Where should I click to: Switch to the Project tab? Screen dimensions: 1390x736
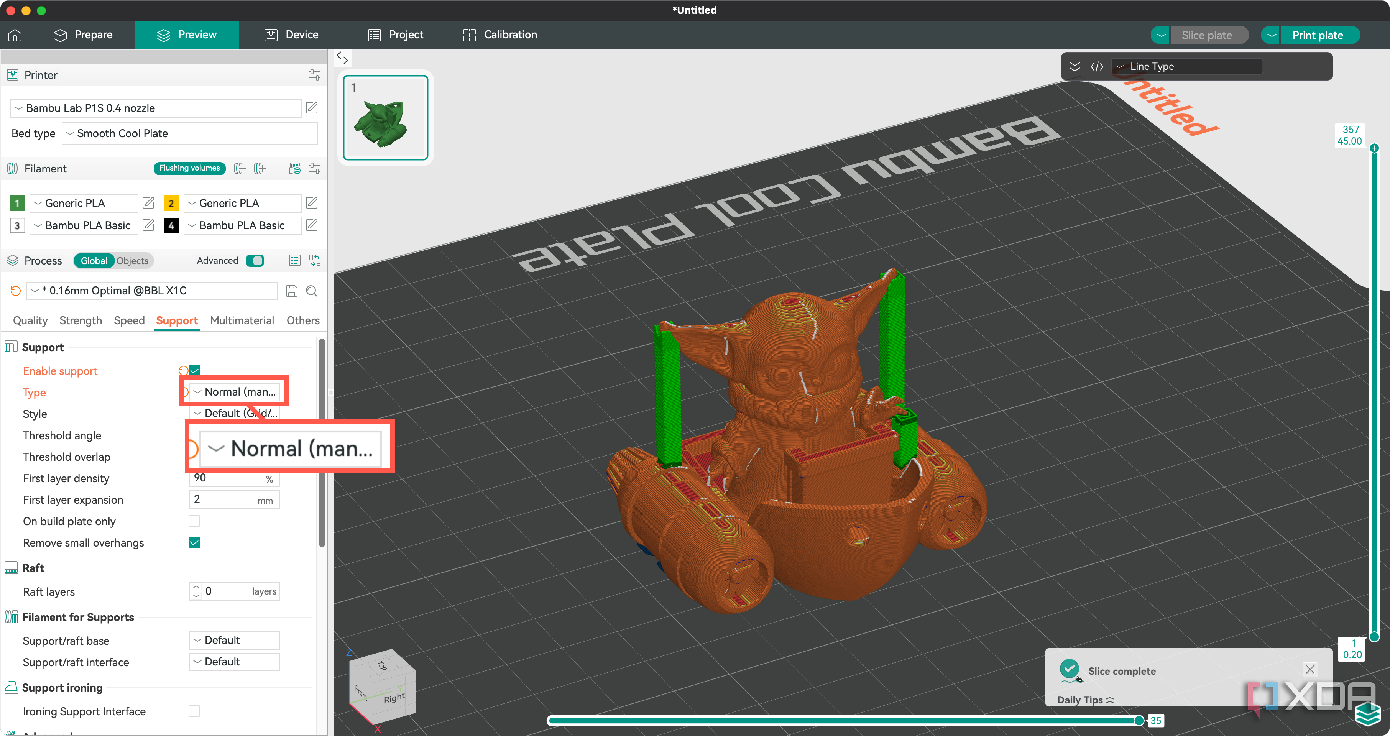[396, 35]
